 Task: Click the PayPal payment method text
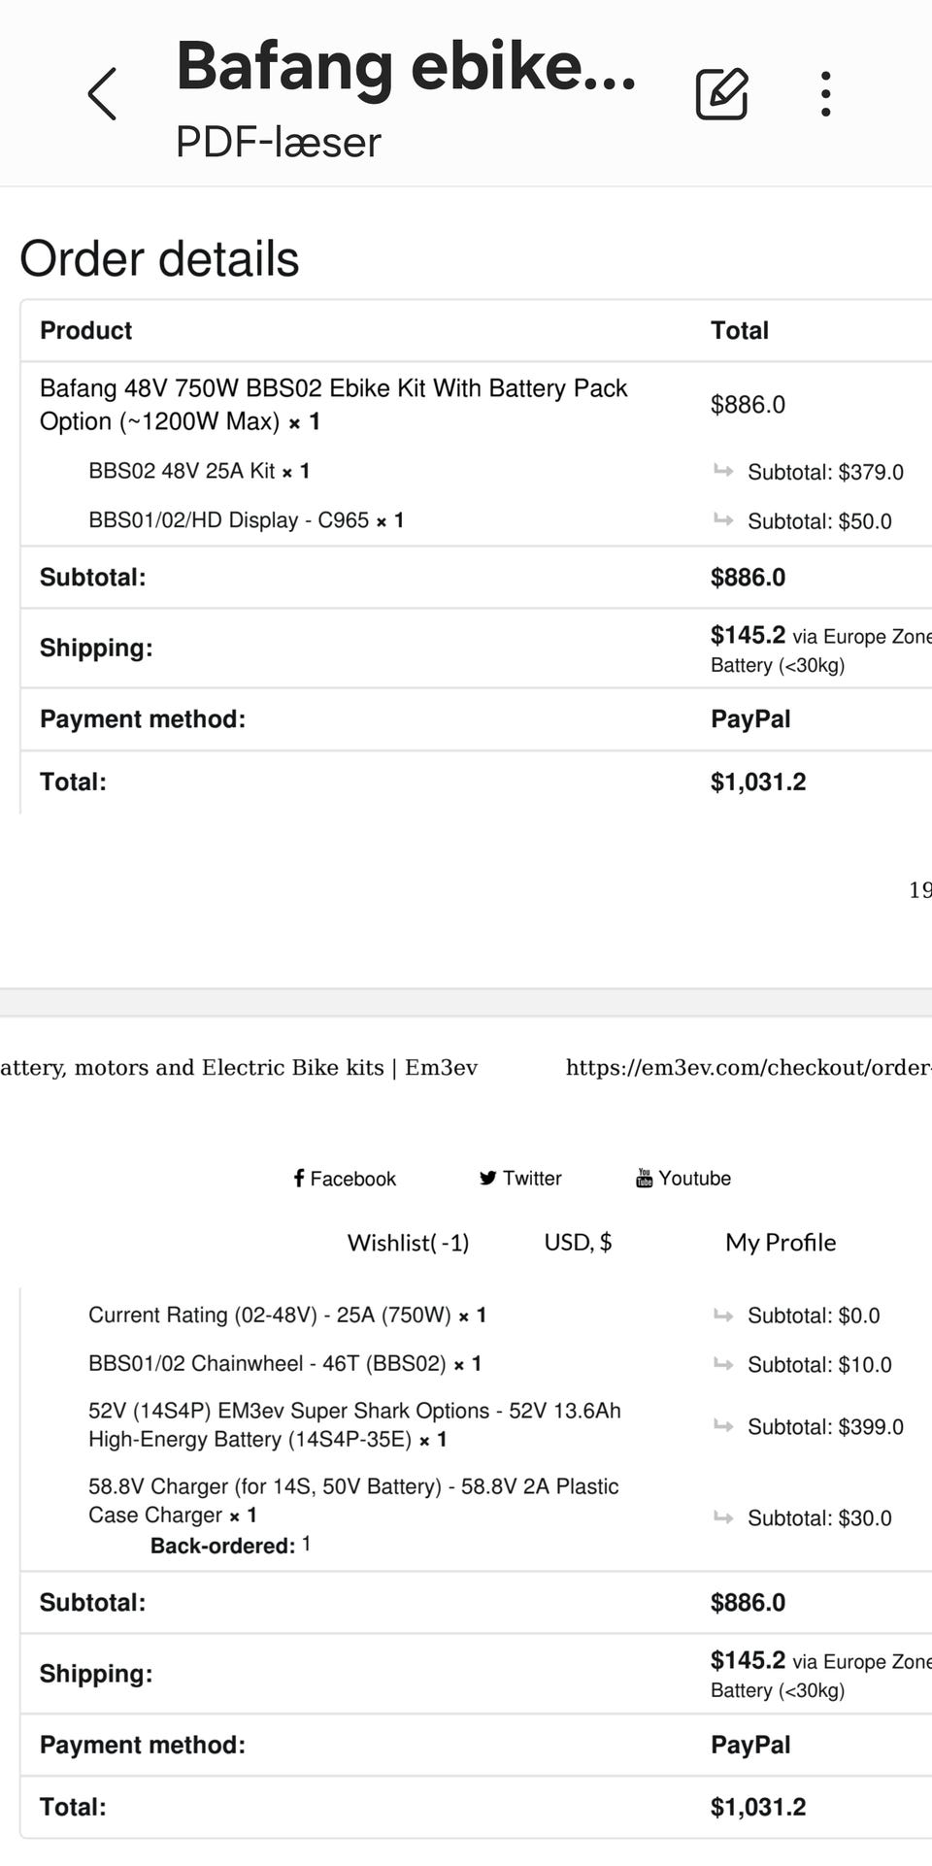(x=750, y=718)
